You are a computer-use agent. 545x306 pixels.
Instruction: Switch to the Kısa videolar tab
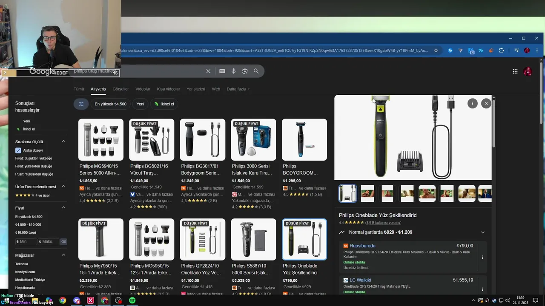click(168, 89)
